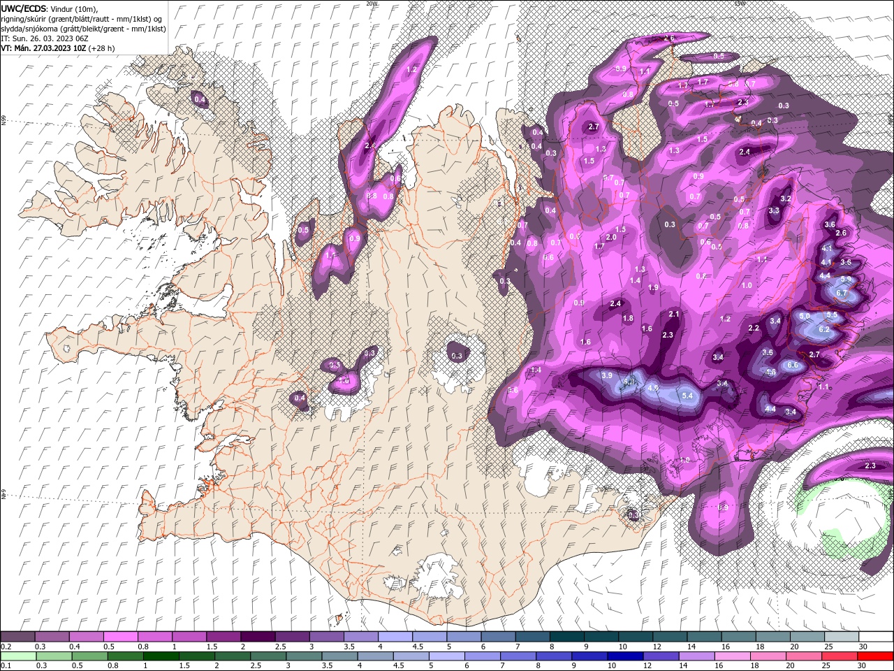Click the 5.4 snowfall value on the map

point(687,396)
